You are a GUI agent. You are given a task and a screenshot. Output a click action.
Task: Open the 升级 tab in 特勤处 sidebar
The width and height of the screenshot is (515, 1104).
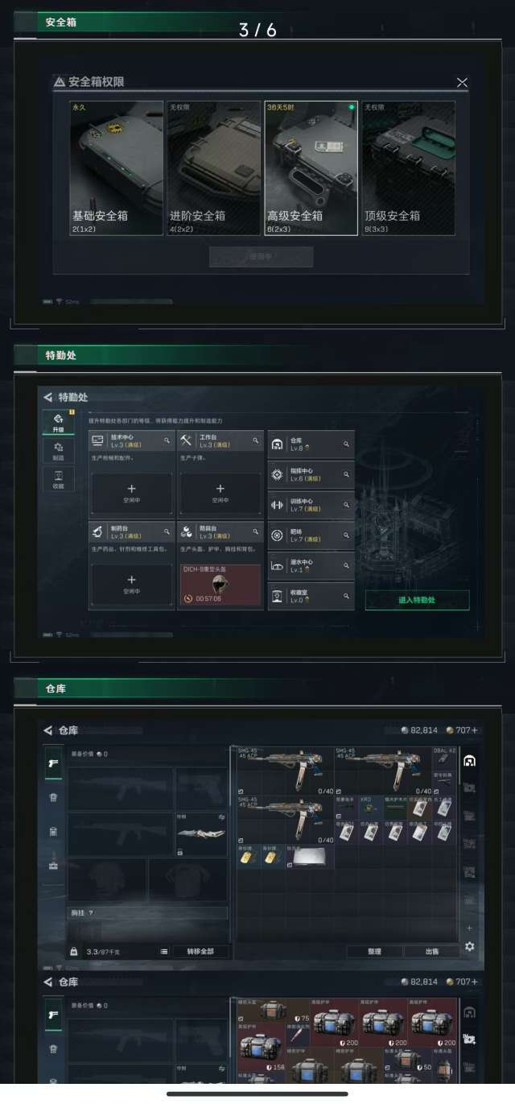point(58,423)
